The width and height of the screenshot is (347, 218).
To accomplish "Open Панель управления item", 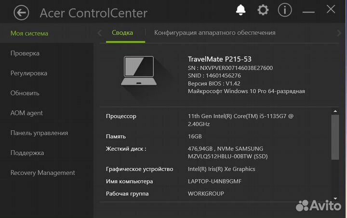I will [x=39, y=133].
